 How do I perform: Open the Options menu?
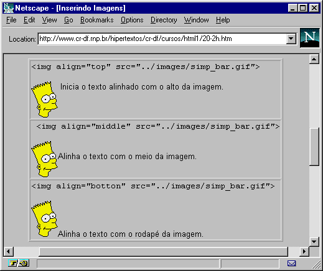click(x=132, y=20)
